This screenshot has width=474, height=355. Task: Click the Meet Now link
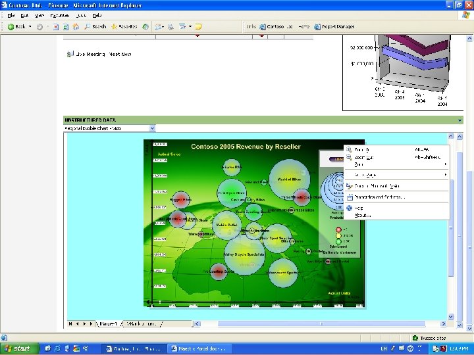point(120,55)
